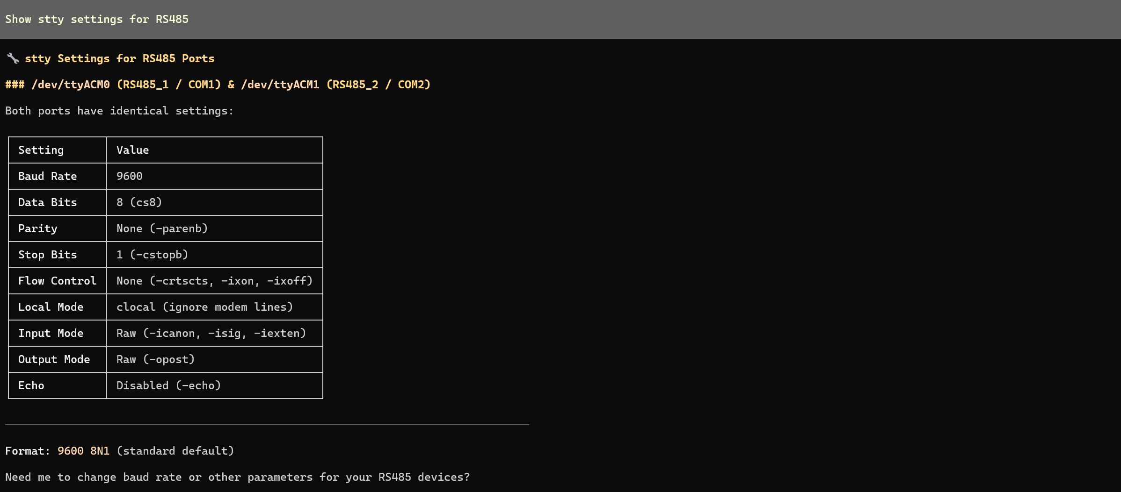This screenshot has height=492, width=1121.
Task: Click the Output Mode value 'Raw (-opost)'
Action: coord(155,359)
